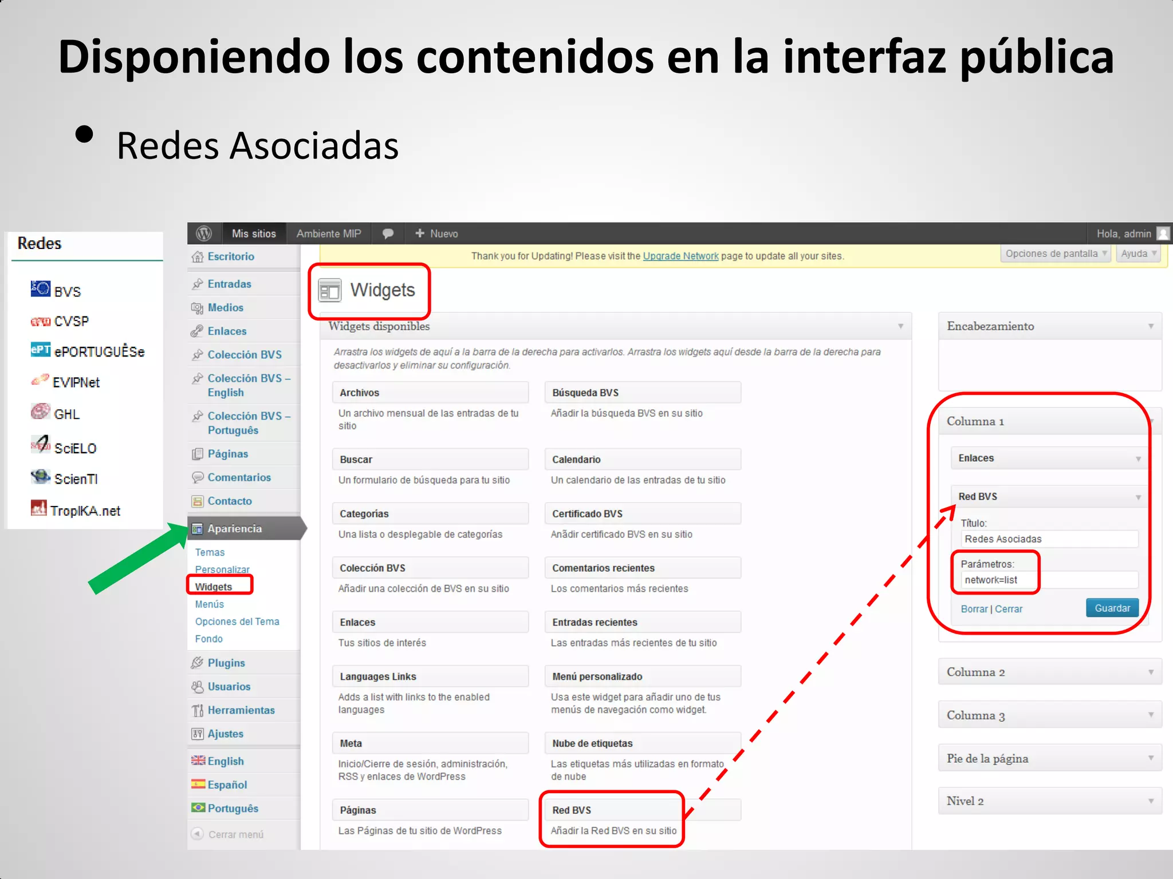This screenshot has width=1173, height=879.
Task: Select the Certificado BVS widget
Action: click(x=643, y=514)
